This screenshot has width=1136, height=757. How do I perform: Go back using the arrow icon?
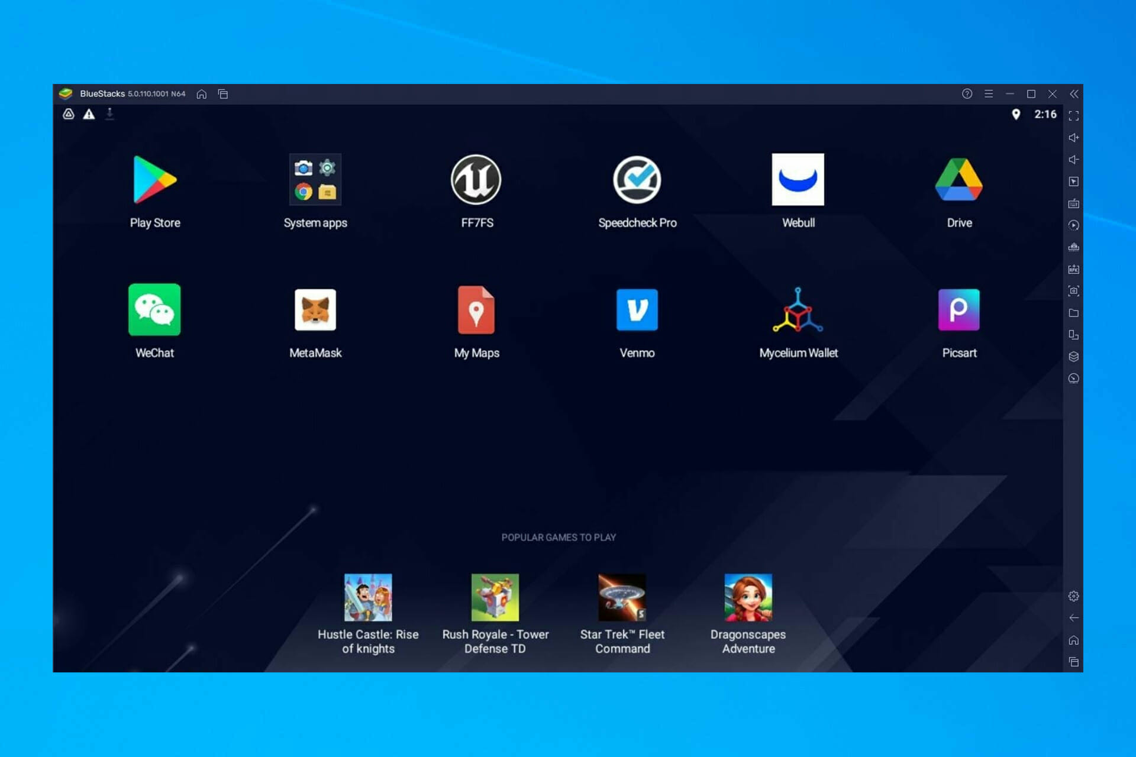point(1074,618)
